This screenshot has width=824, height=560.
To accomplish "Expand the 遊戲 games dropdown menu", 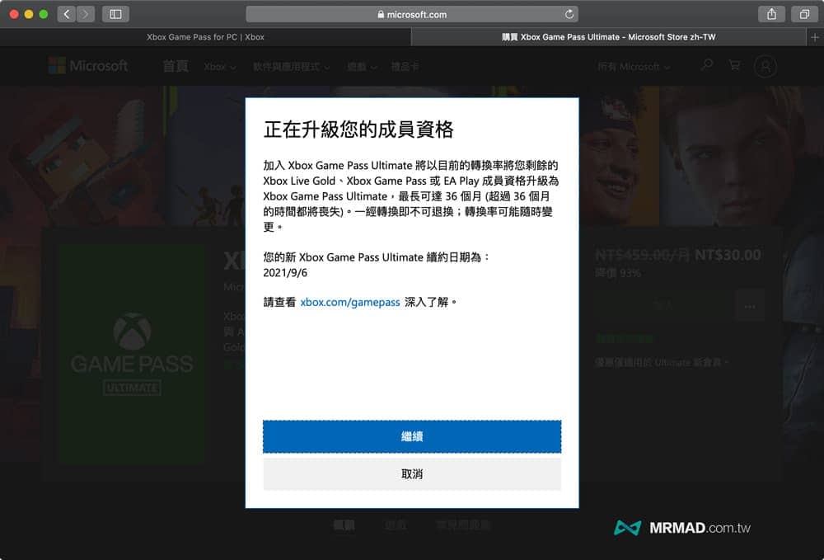I will 362,67.
